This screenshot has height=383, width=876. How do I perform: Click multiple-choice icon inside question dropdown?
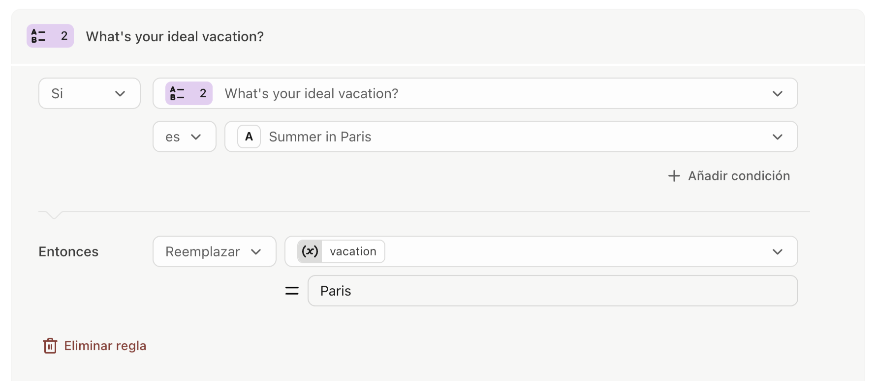[x=177, y=93]
